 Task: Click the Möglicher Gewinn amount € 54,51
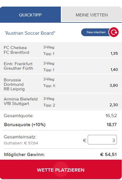tap(108, 155)
